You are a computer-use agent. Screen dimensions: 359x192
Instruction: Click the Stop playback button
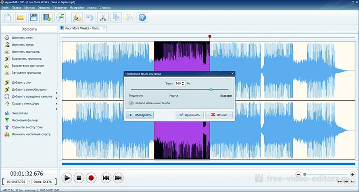(79, 178)
